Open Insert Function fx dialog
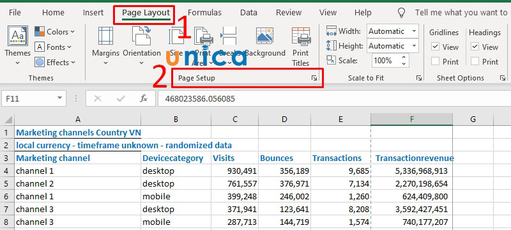 click(x=143, y=98)
